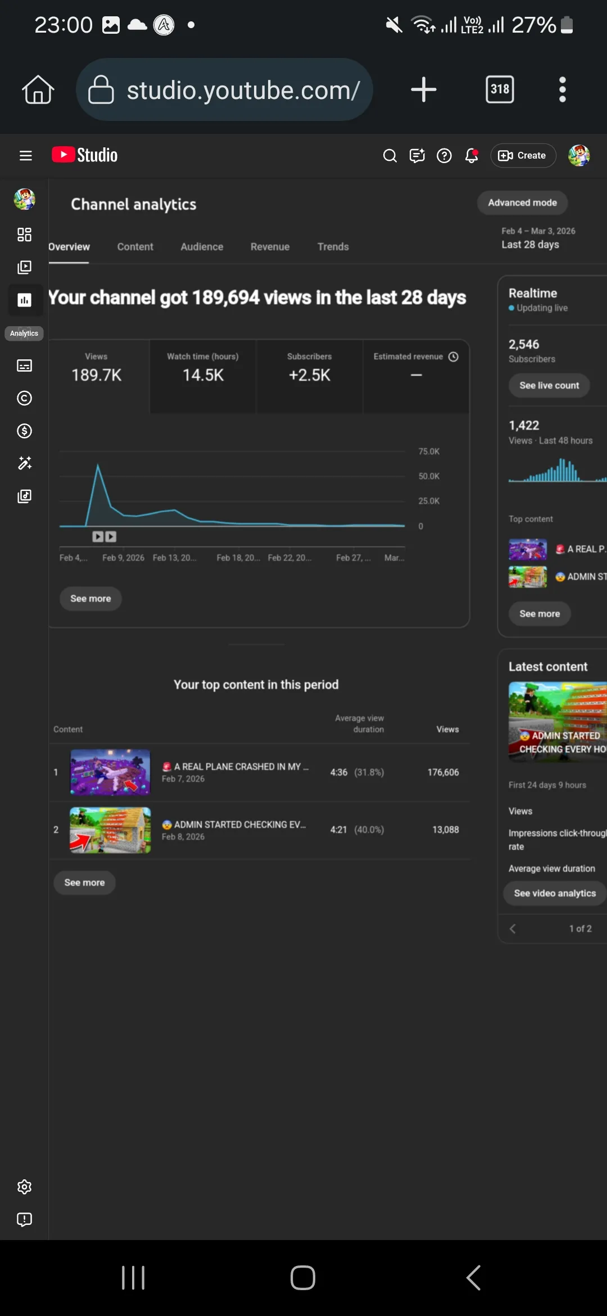The image size is (607, 1316).
Task: Click See more in Realtime panel
Action: click(x=540, y=614)
